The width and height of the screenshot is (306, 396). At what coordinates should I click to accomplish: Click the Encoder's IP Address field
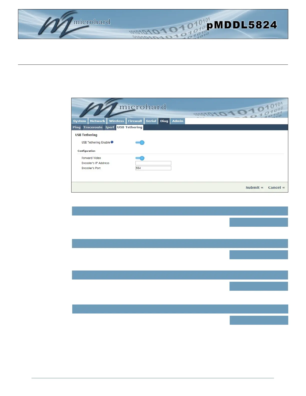click(153, 163)
